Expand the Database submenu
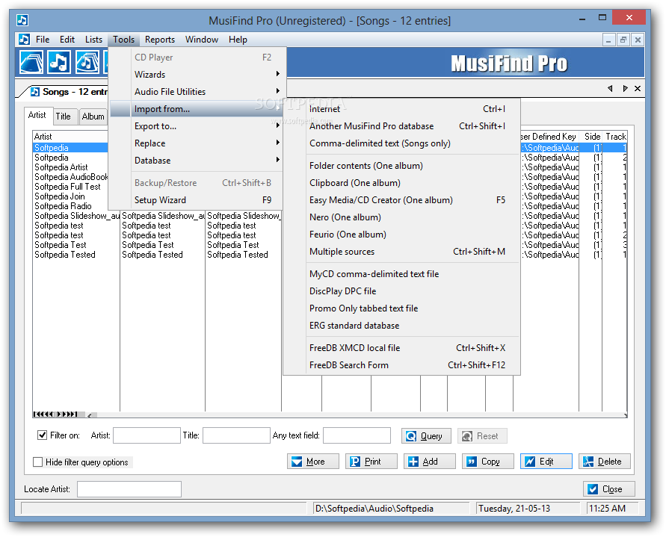 click(x=196, y=161)
